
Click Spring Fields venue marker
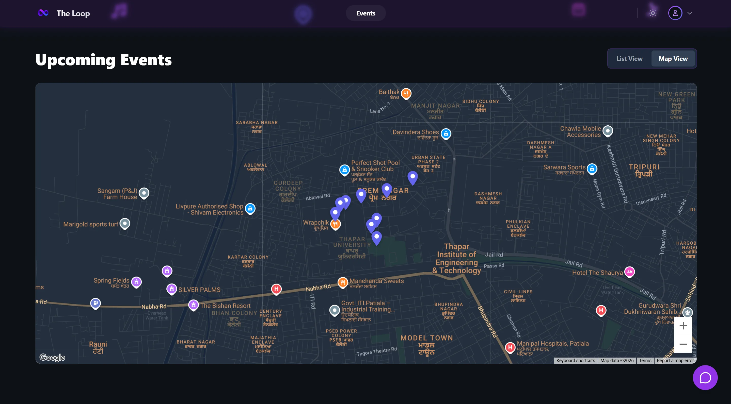(x=136, y=282)
